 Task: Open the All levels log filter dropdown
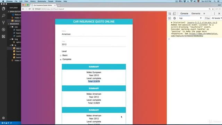216,18
